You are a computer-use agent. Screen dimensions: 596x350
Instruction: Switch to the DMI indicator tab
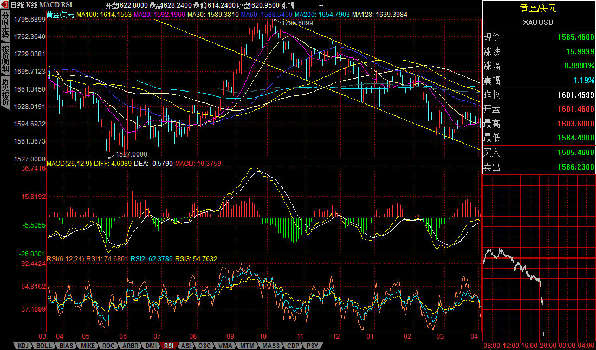coord(151,346)
